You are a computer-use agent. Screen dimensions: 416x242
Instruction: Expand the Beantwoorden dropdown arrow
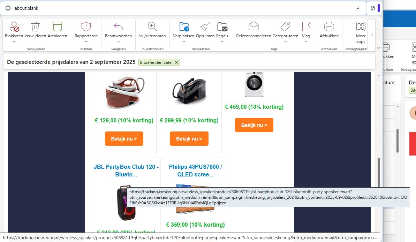point(118,41)
